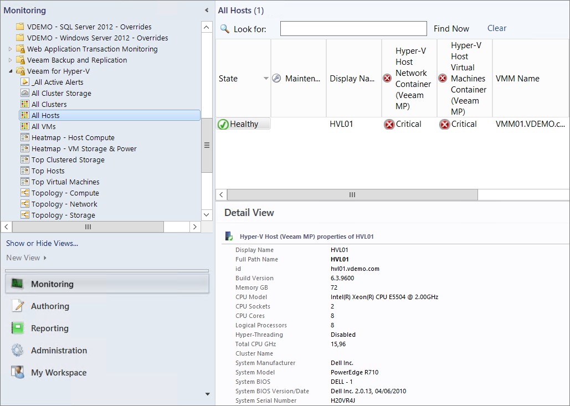Click the All VMs state view icon
This screenshot has height=406, width=570.
click(25, 126)
